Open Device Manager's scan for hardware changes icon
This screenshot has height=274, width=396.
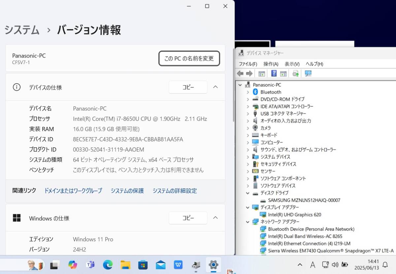pyautogui.click(x=308, y=73)
